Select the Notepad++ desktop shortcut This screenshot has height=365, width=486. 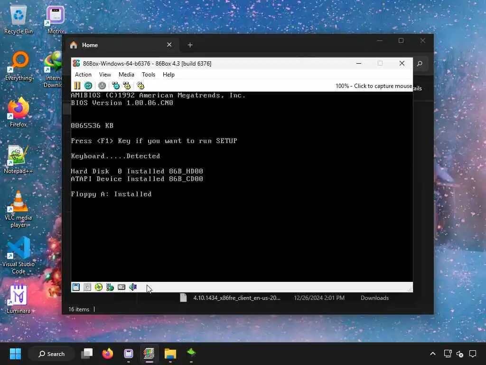[19, 159]
